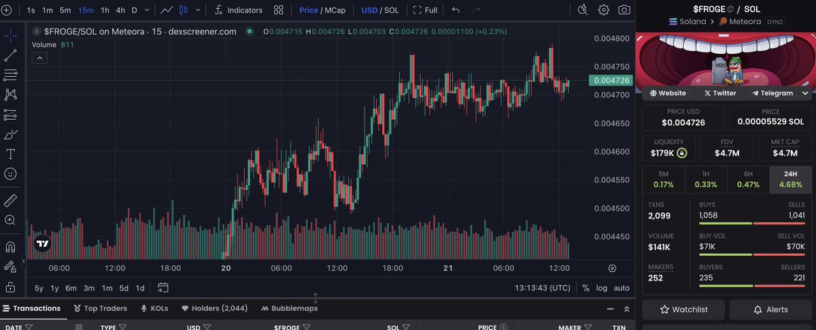
Task: Select the chart patterns tool
Action: tap(10, 95)
